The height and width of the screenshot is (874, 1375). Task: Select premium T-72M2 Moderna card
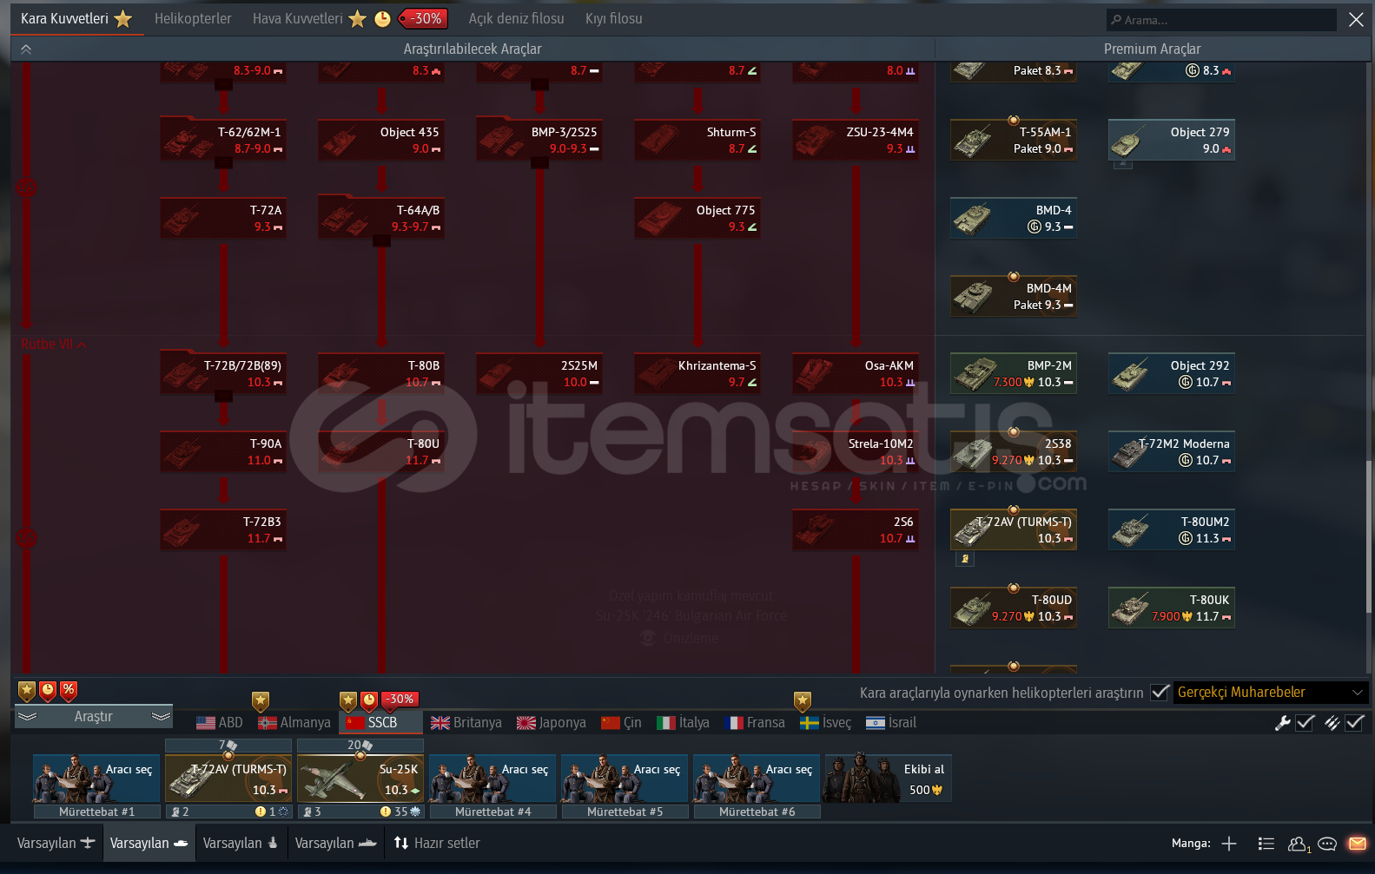click(1172, 452)
